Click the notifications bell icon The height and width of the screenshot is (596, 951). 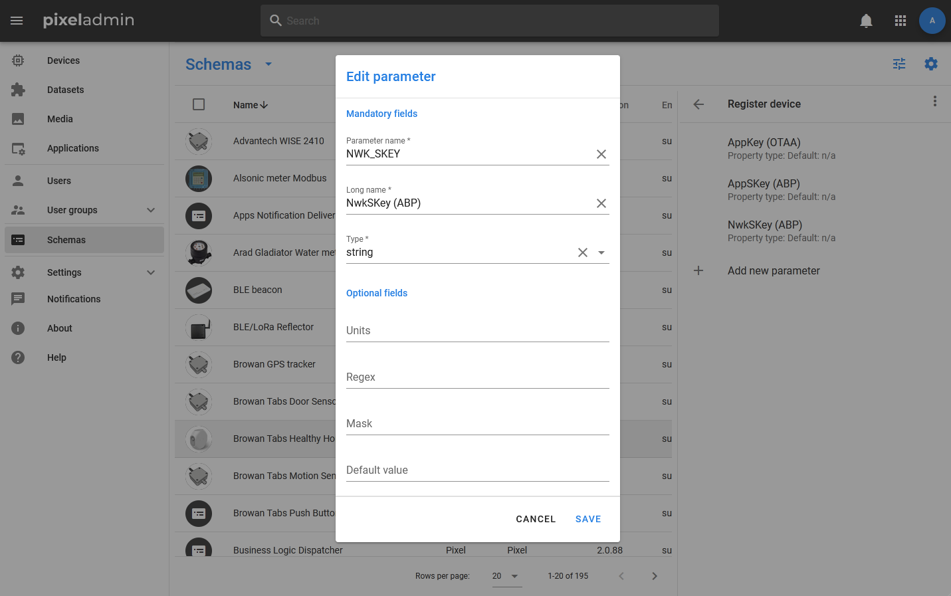point(866,21)
